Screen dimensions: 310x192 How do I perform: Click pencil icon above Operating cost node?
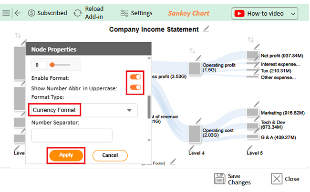(x=198, y=121)
